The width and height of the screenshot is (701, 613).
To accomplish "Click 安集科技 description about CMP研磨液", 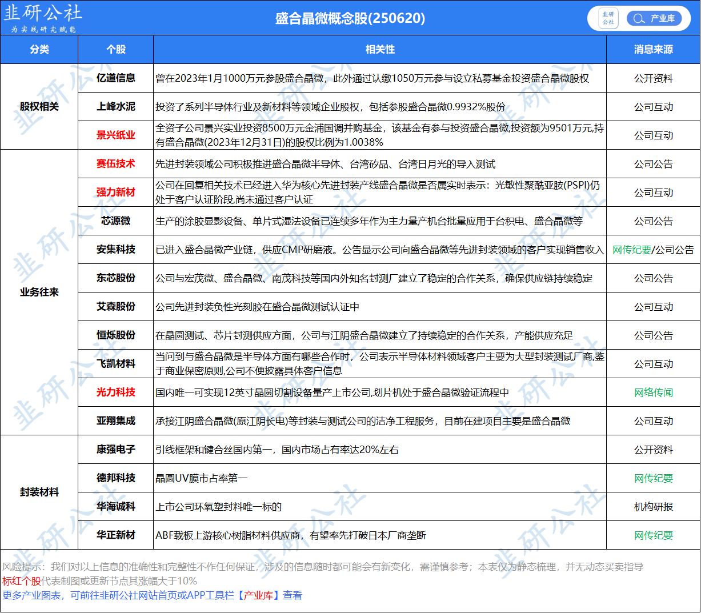I will (x=379, y=250).
